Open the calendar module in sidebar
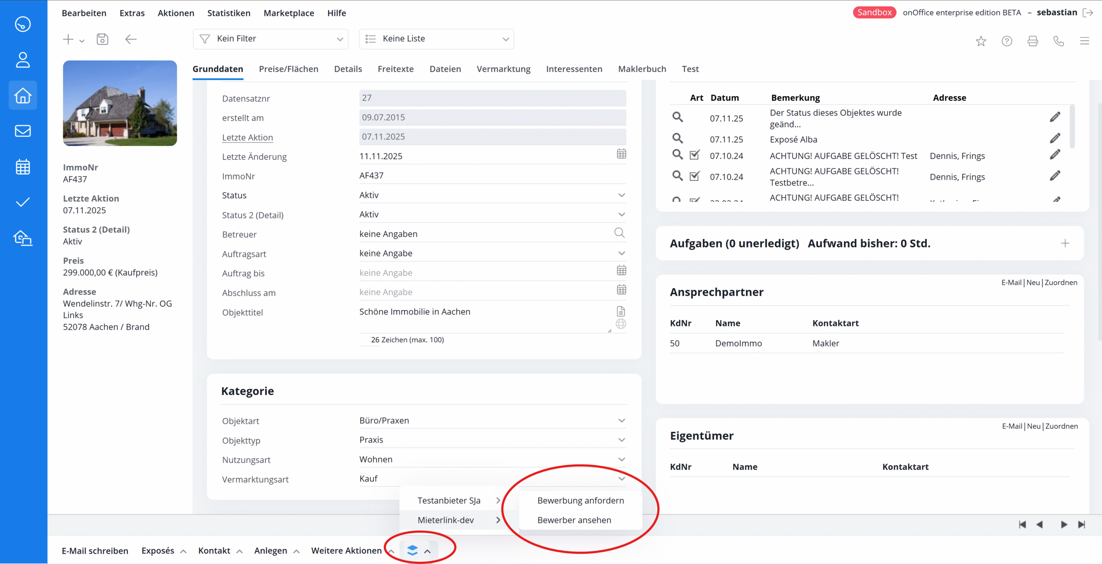 23,167
